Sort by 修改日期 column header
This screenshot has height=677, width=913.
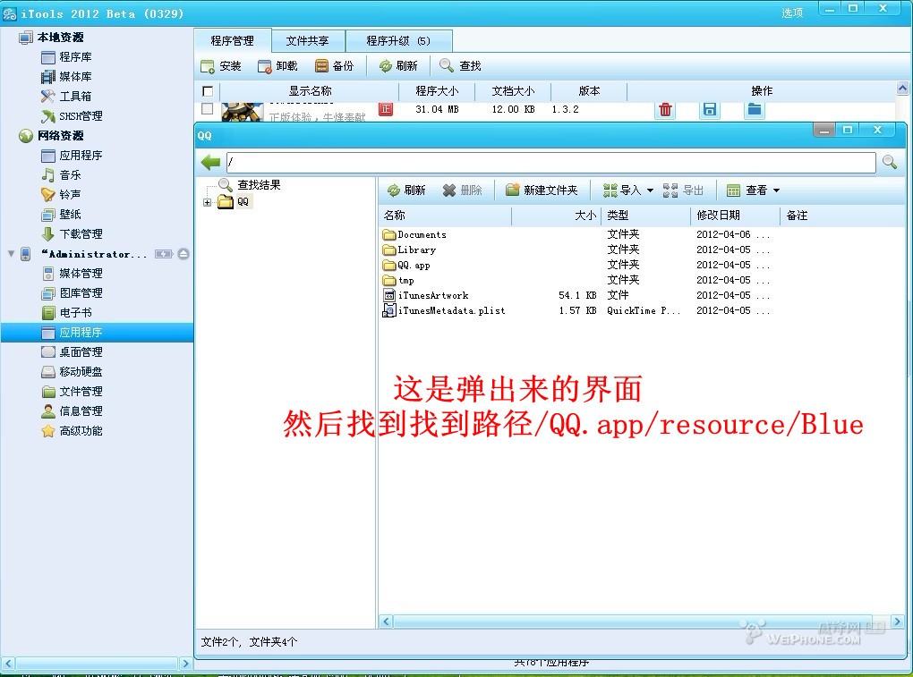(736, 216)
